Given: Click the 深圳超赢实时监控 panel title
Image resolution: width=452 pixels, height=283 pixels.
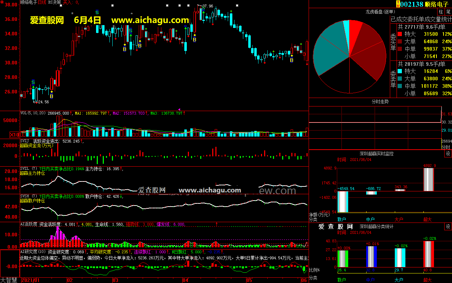Looking at the screenshot, I should pos(376,154).
